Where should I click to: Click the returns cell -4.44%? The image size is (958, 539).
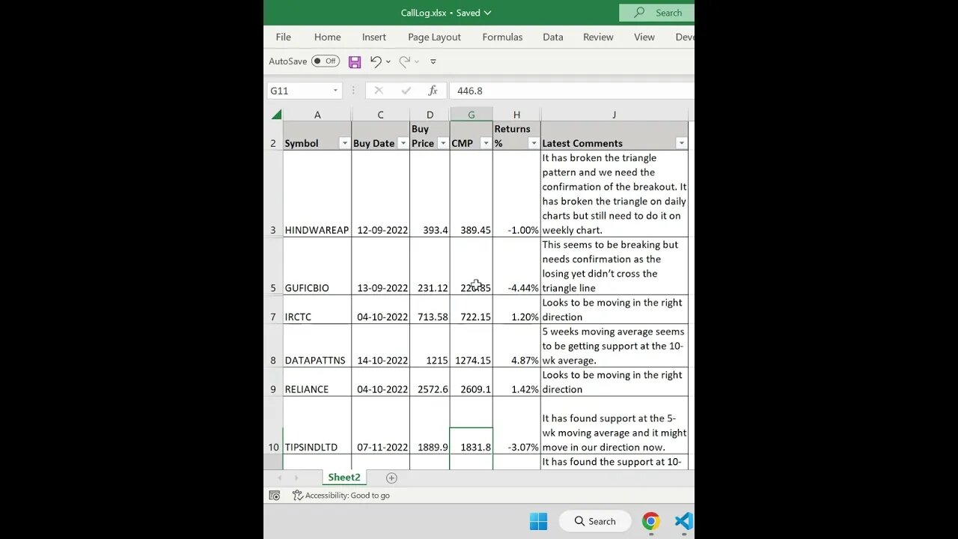click(x=516, y=267)
